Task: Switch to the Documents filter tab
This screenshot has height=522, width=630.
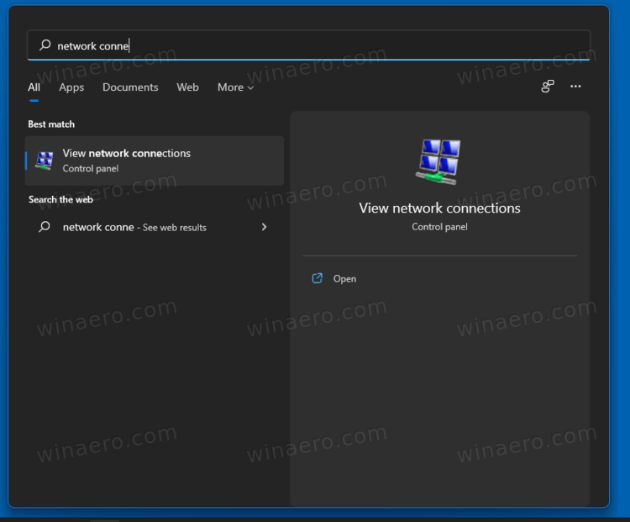Action: tap(130, 87)
